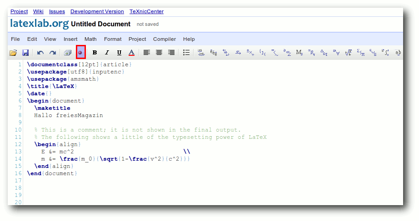Open the lowercase Greek letters palette

tap(312, 53)
